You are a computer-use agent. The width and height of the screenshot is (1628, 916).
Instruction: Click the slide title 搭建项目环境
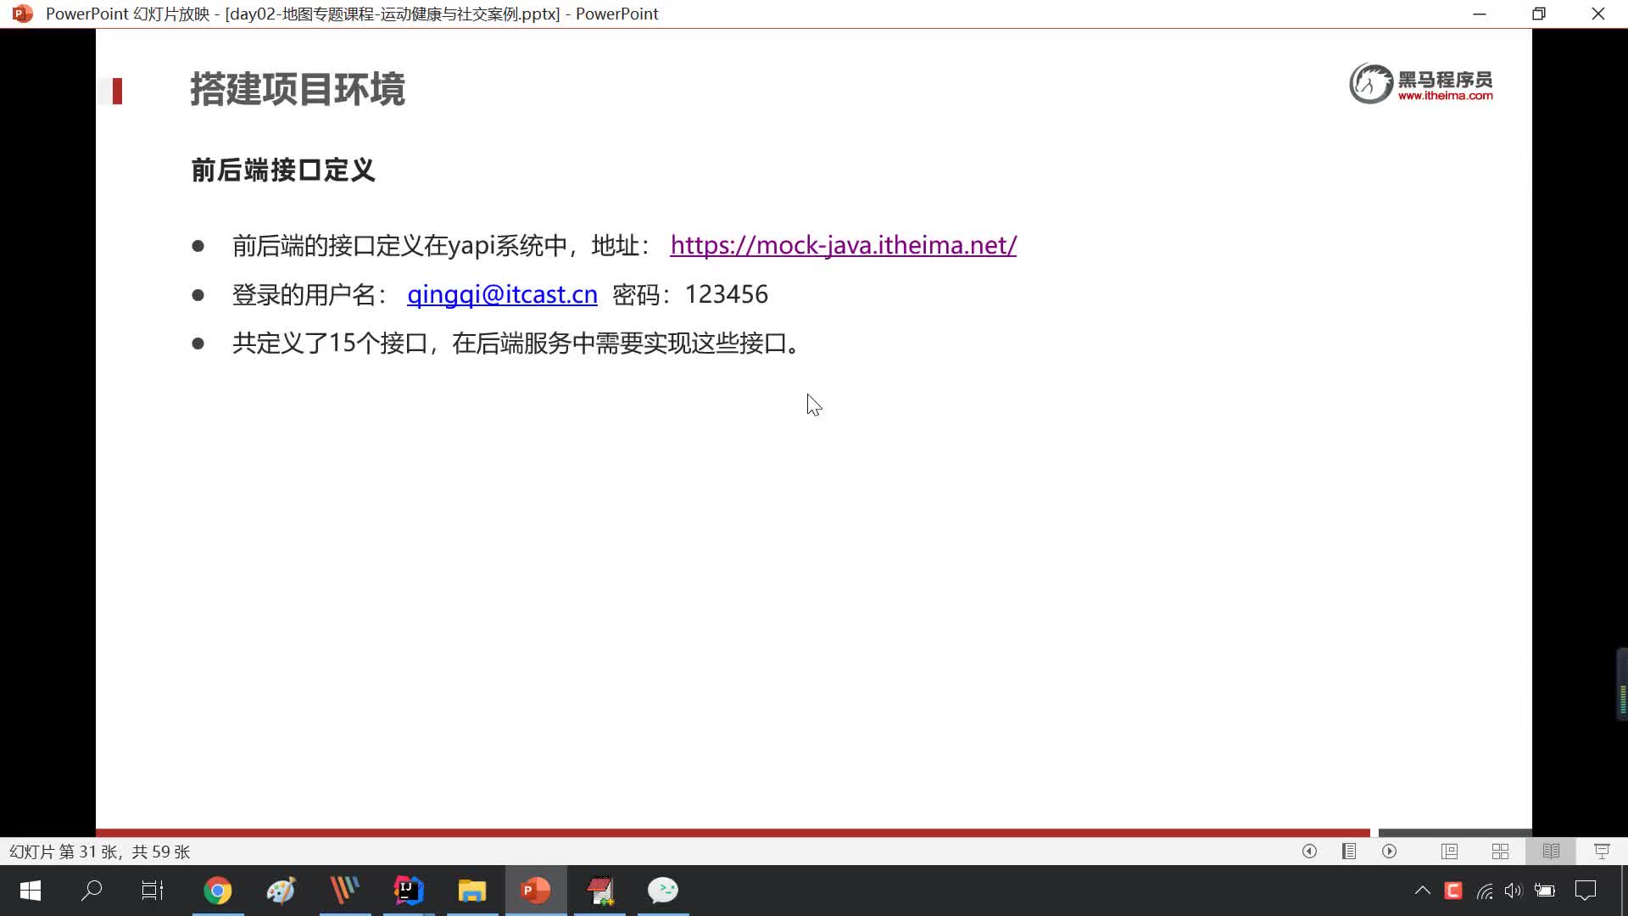click(x=298, y=89)
